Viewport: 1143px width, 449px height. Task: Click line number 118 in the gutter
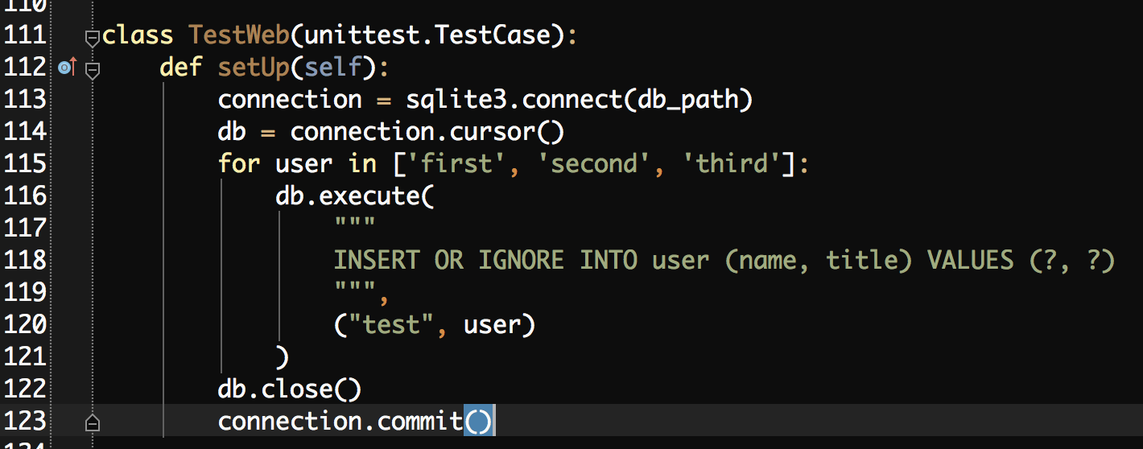tap(25, 261)
